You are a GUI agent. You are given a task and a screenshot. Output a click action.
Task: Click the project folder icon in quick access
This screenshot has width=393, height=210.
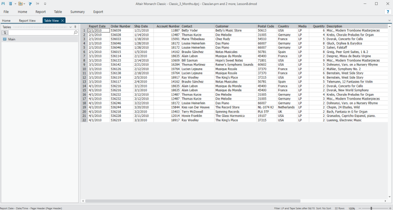pyautogui.click(x=20, y=4)
